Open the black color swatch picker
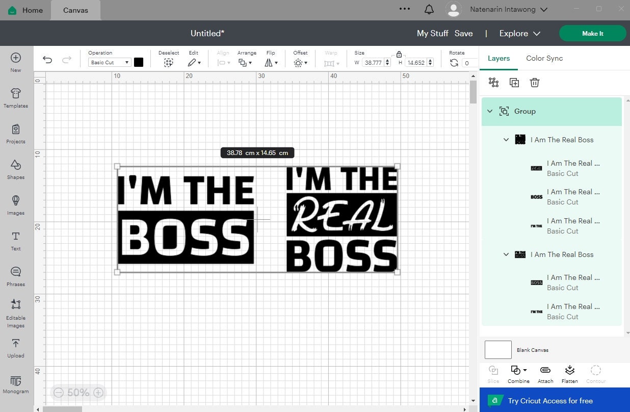Image resolution: width=630 pixels, height=412 pixels. tap(138, 62)
